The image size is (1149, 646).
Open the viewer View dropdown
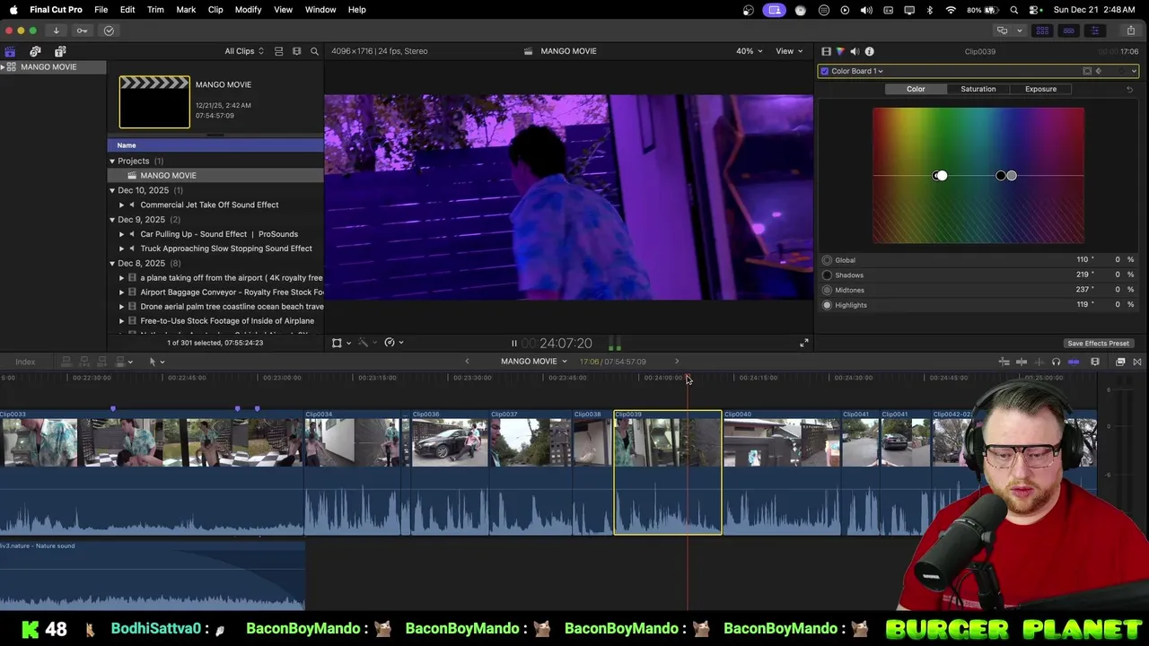coord(790,51)
